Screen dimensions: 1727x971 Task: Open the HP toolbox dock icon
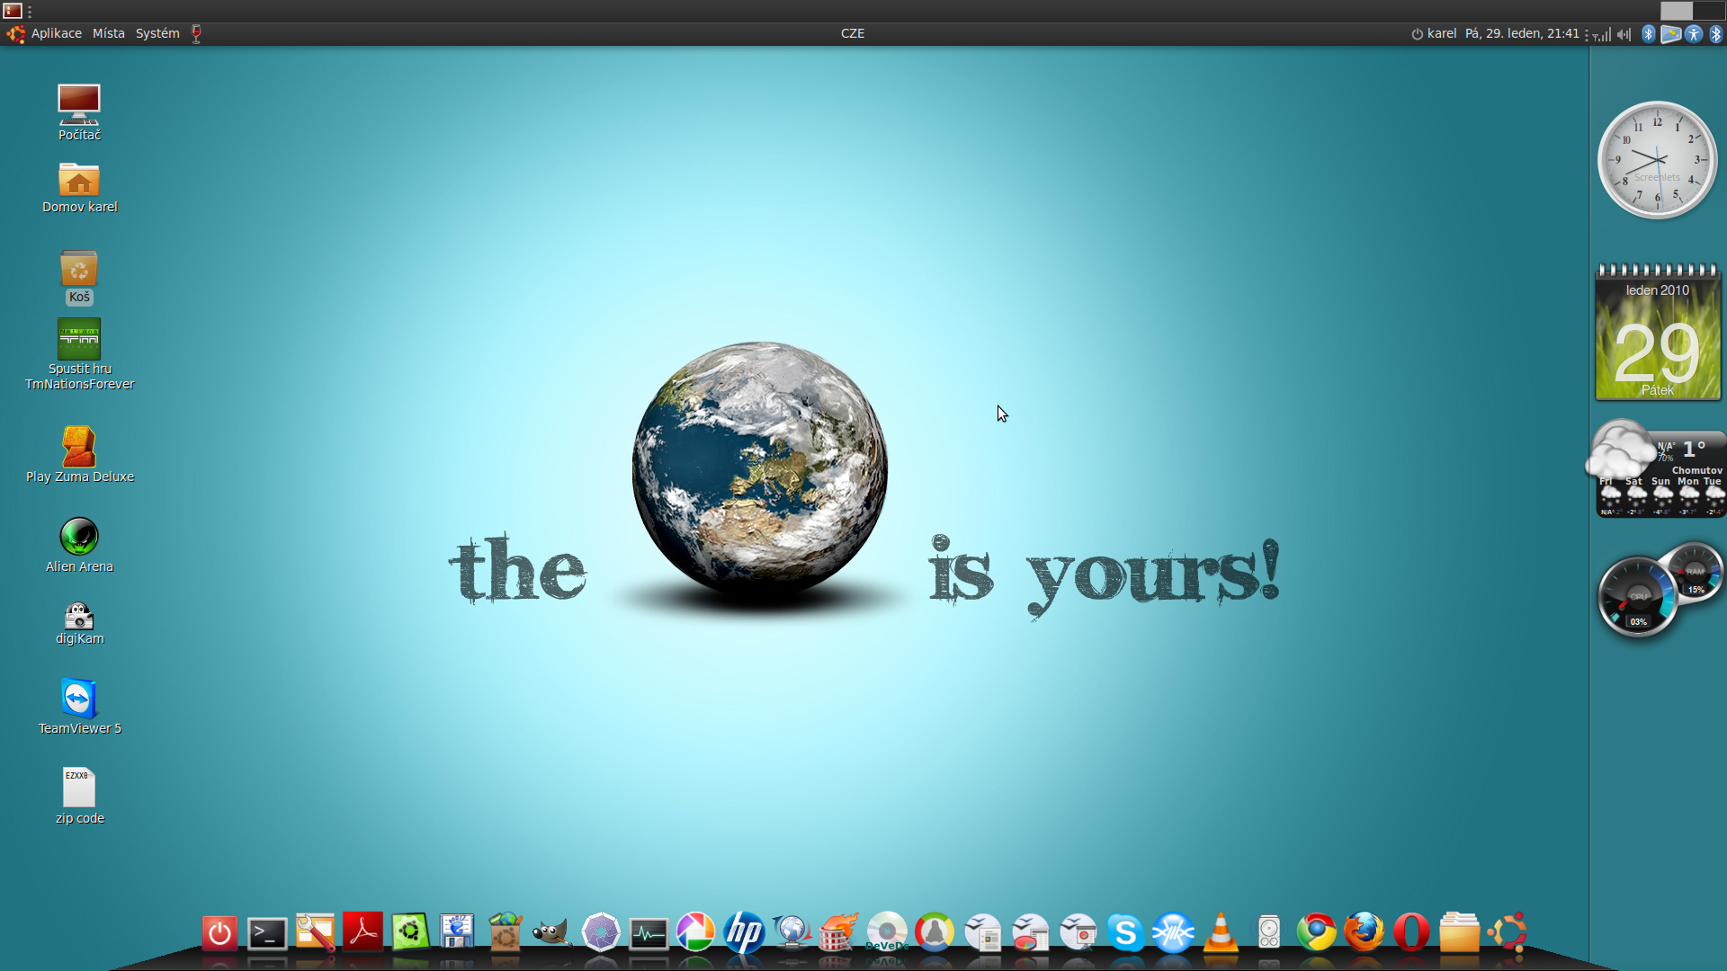[744, 931]
